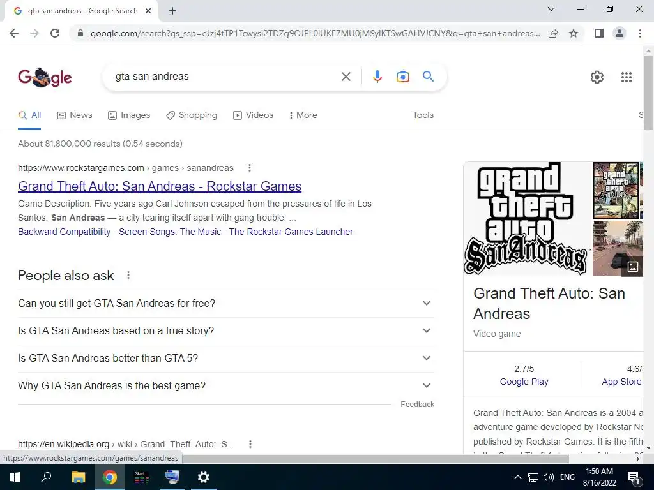The image size is (654, 490).
Task: Click the Google Play rating link
Action: pos(524,382)
